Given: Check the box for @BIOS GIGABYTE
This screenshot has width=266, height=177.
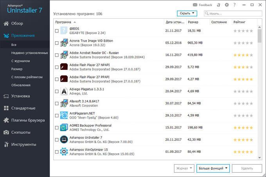Looking at the screenshot, I should (x=57, y=31).
